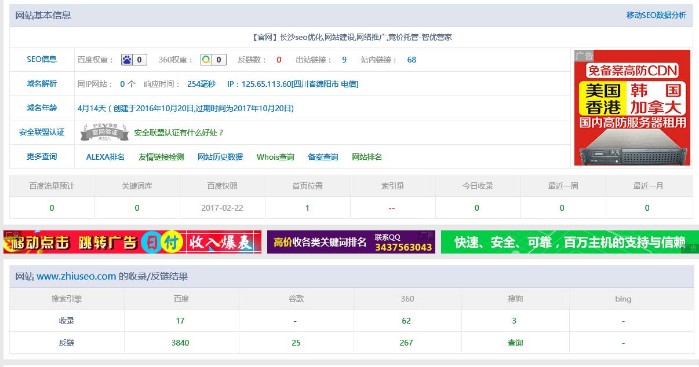Click the green 百万主机 ad banner
Screen dimensions: 699x367
click(568, 241)
